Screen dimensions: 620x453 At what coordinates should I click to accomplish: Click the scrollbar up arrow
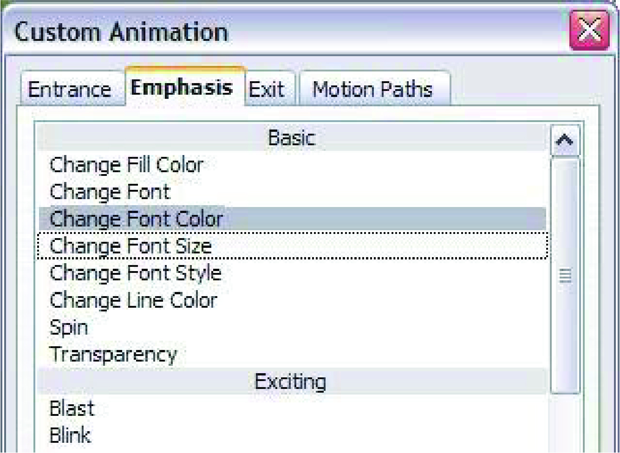tap(565, 140)
